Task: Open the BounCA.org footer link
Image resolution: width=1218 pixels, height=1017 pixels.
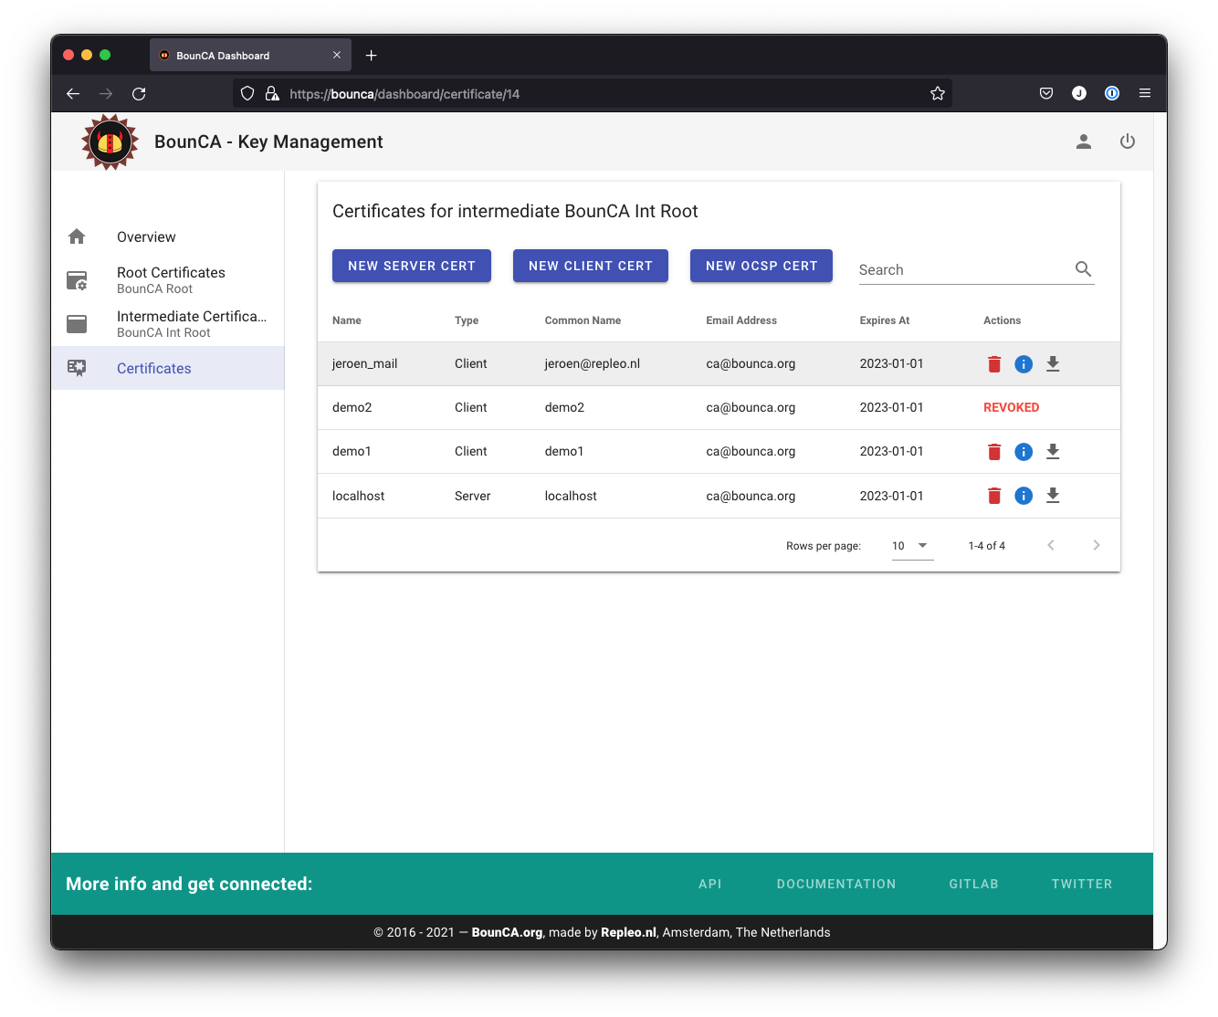Action: coord(507,932)
